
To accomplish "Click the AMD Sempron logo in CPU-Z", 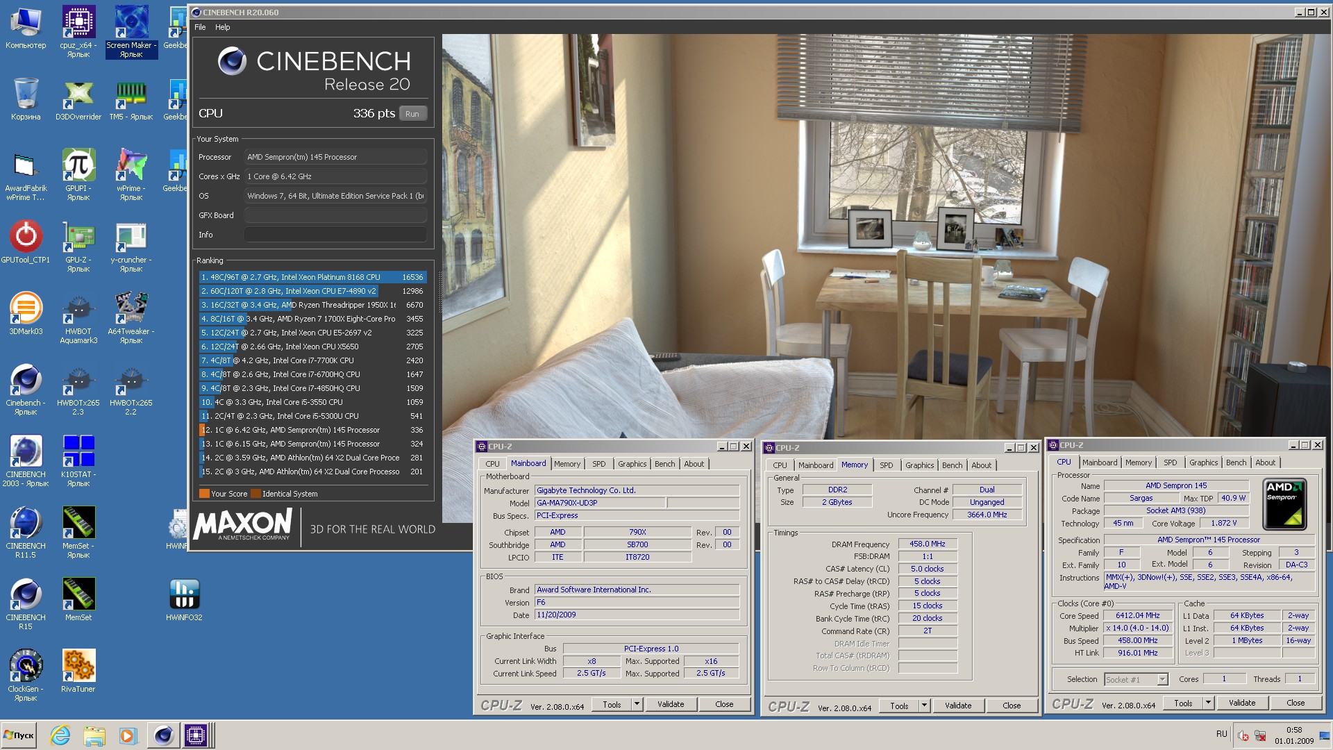I will click(1284, 504).
